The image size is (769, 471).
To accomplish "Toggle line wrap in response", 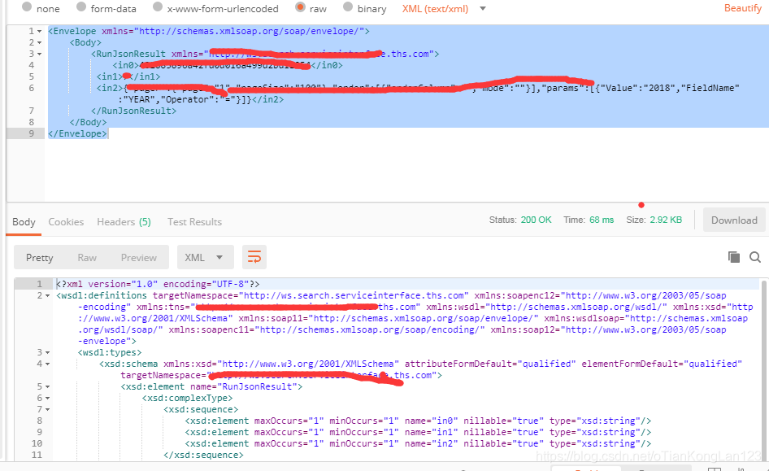I will [x=254, y=257].
